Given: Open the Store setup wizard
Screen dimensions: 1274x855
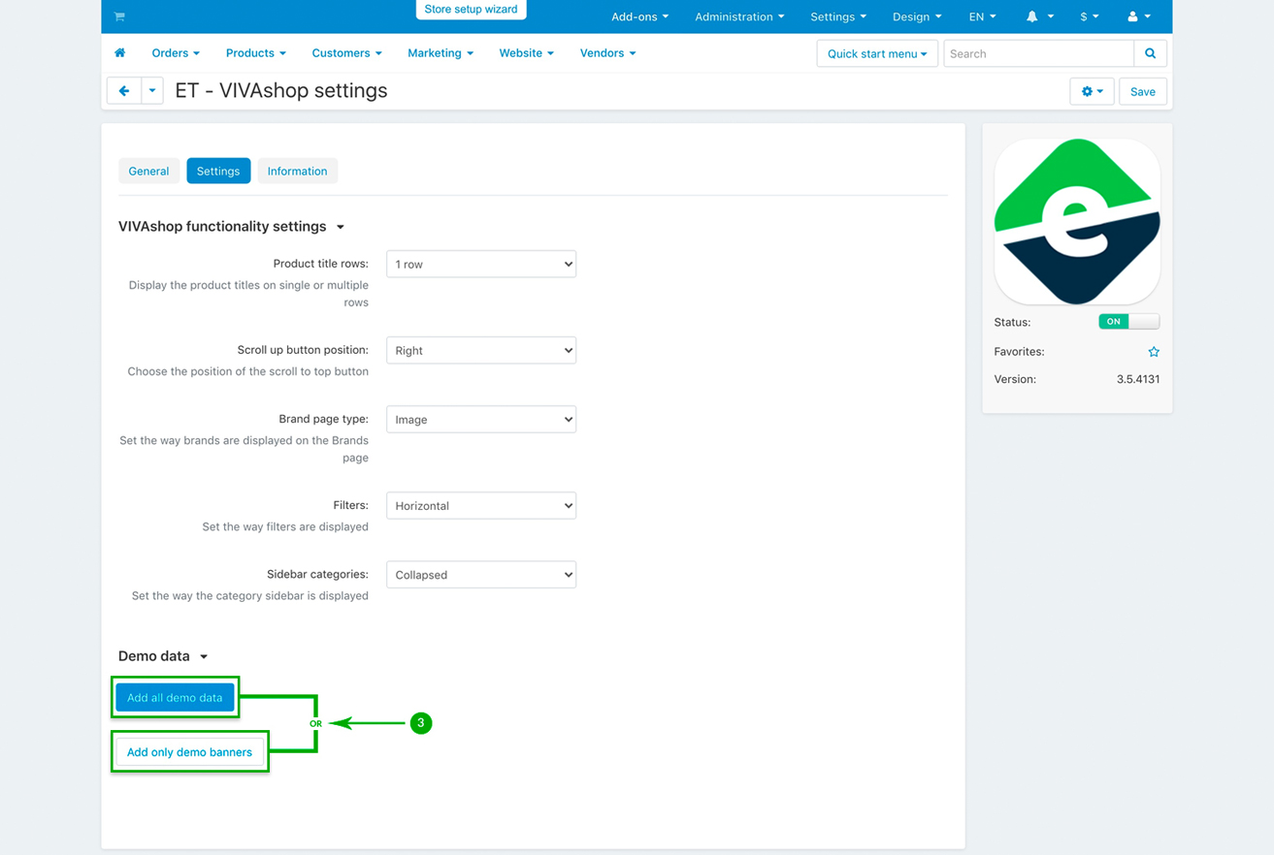Looking at the screenshot, I should tap(471, 10).
